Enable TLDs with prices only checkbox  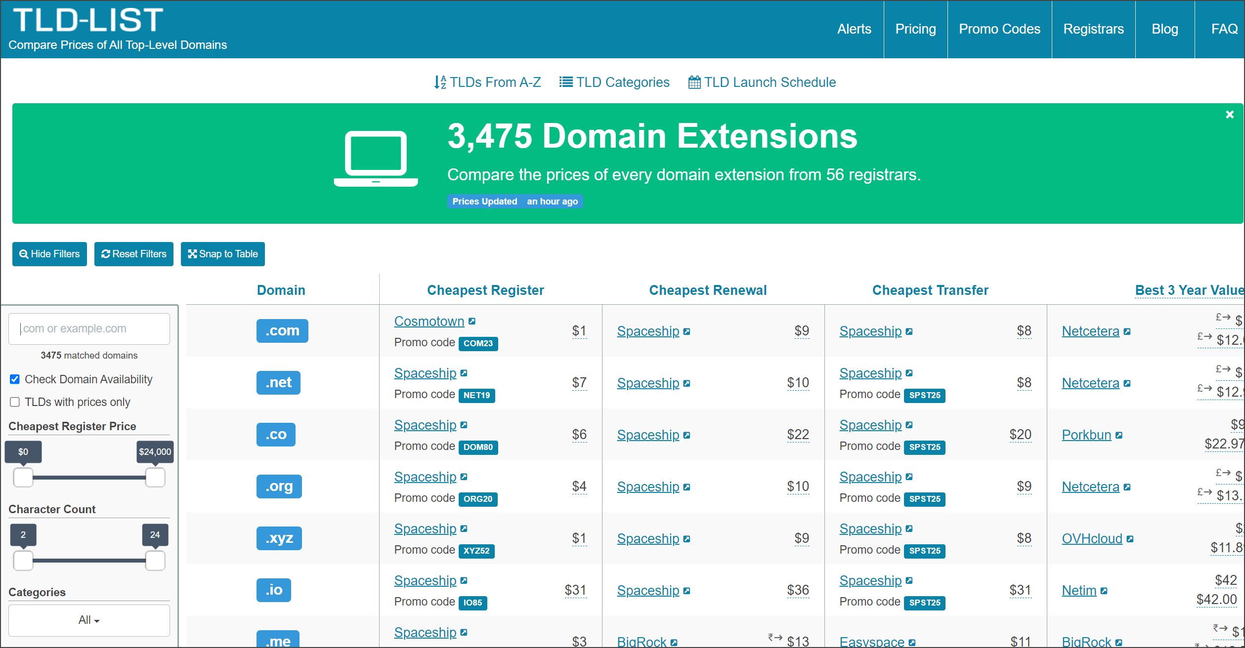(x=15, y=402)
